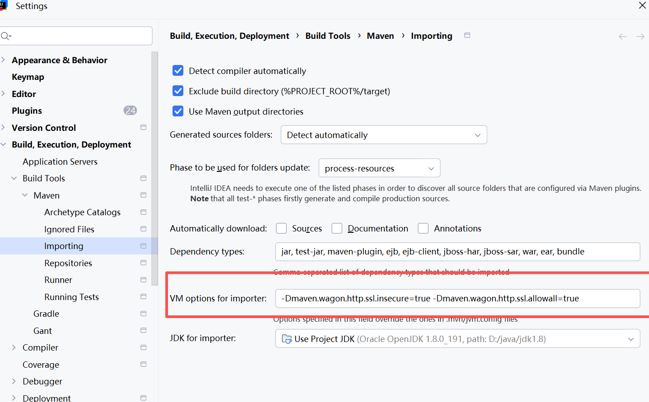Select Plugins in settings tree
This screenshot has height=402, width=649.
pos(27,111)
